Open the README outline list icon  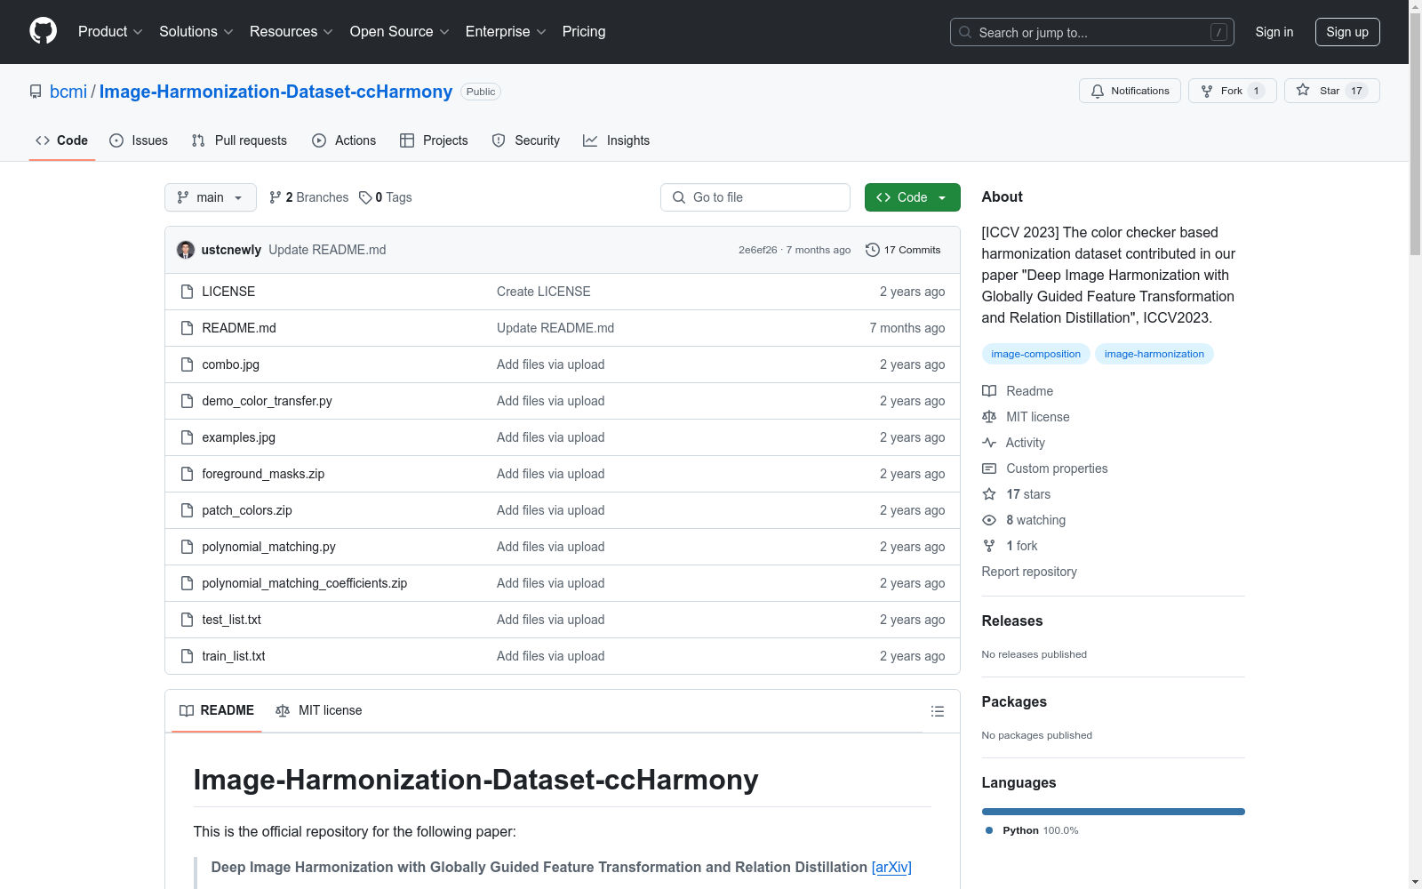point(937,711)
